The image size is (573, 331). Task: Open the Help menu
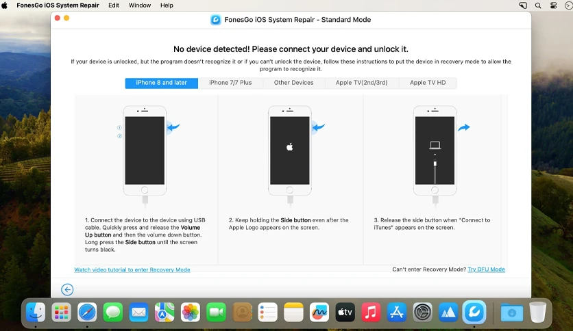coord(167,5)
